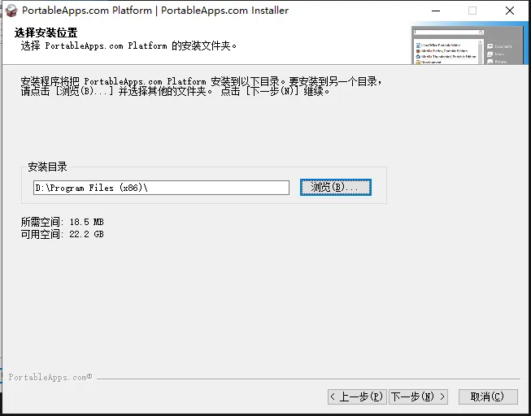Proceed with 下一步(N) button

418,396
